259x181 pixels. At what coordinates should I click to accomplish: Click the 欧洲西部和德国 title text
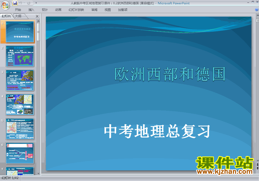170,74
